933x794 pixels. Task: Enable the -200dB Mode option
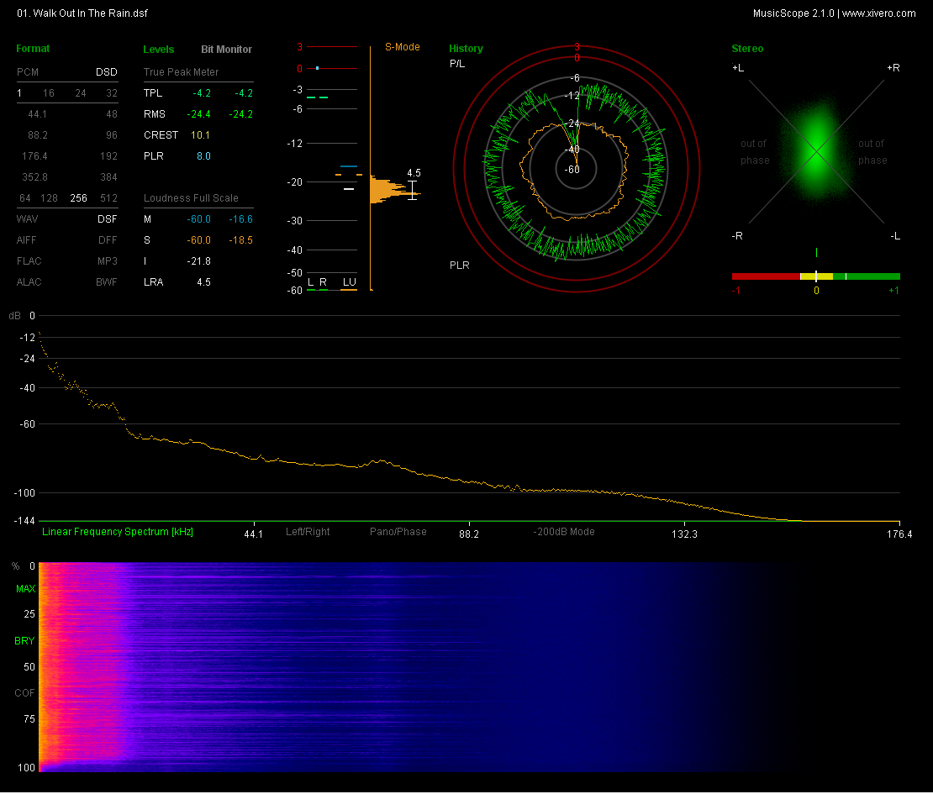click(x=563, y=532)
